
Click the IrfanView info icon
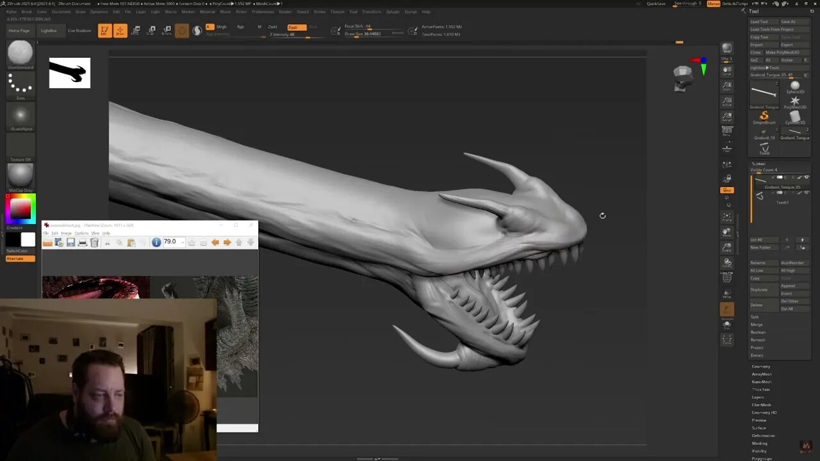[156, 242]
